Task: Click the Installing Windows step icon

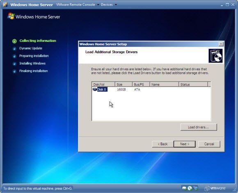Action: pos(14,64)
